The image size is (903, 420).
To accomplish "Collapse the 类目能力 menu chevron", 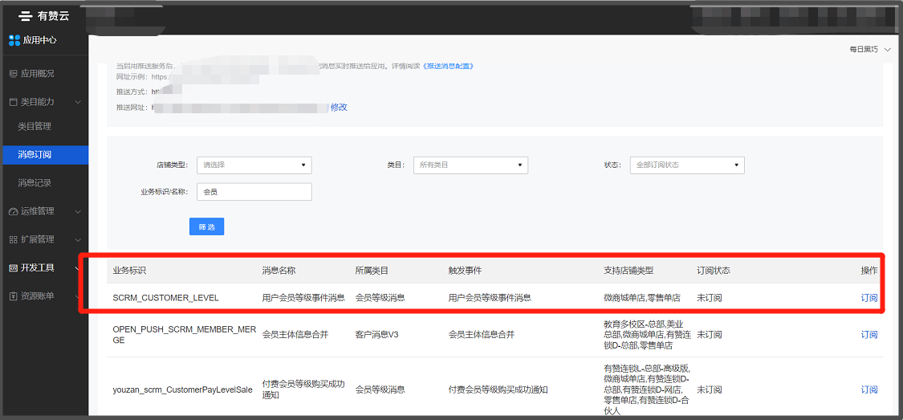I will pyautogui.click(x=79, y=102).
